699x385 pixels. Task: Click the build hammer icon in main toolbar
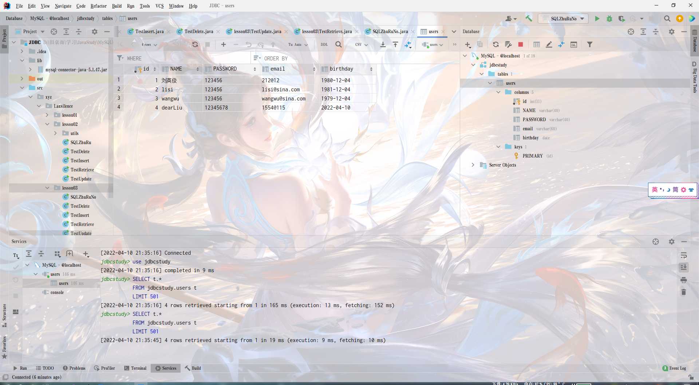[529, 19]
